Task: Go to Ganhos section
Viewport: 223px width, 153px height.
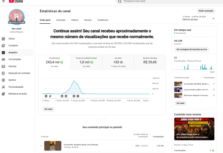Action: point(16,80)
